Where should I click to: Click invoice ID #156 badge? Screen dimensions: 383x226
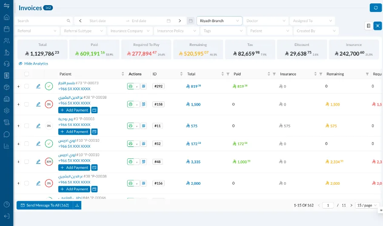coord(158,183)
